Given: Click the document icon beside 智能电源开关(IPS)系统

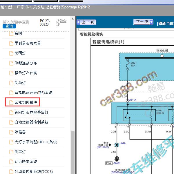Looking at the screenshot, I should point(11,93).
